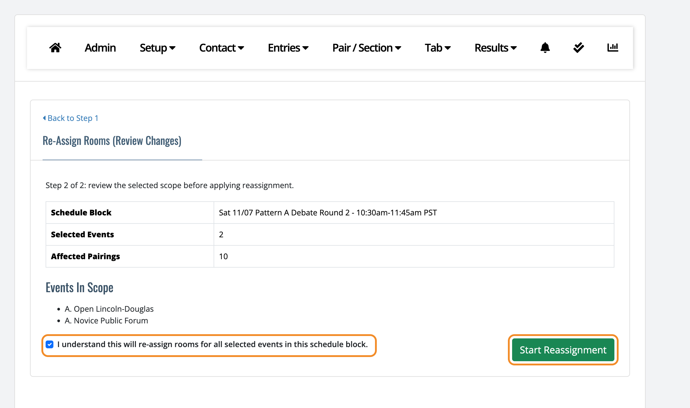Click the Affected Pairings row label
The width and height of the screenshot is (690, 408).
click(85, 256)
